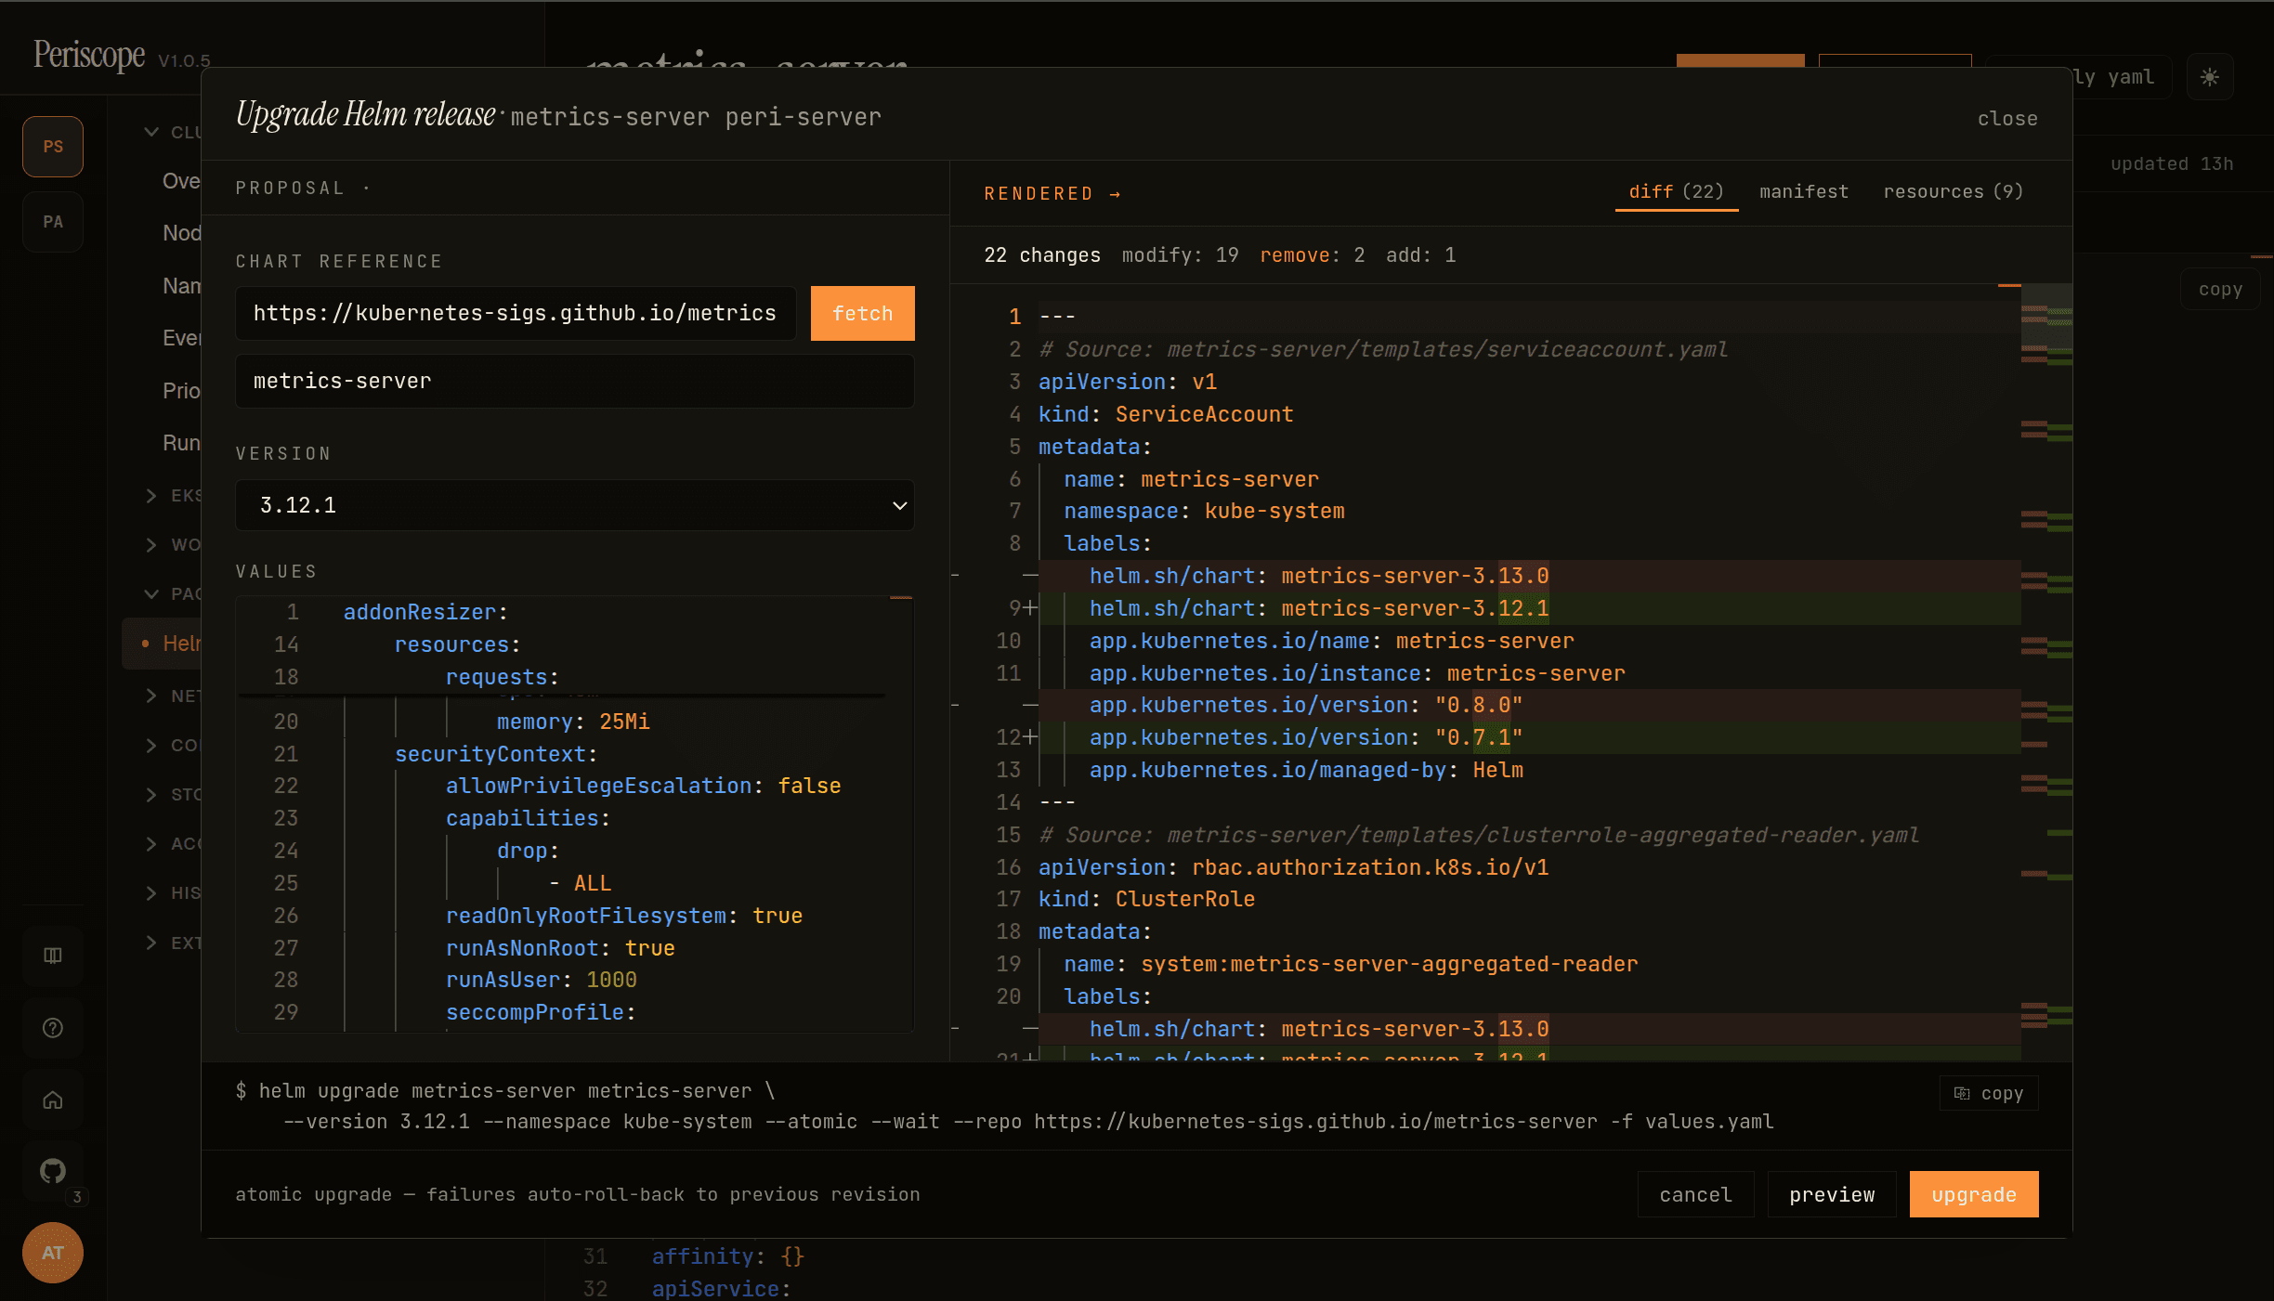The image size is (2274, 1301).
Task: Switch to the resources (9) tab
Action: tap(1953, 192)
